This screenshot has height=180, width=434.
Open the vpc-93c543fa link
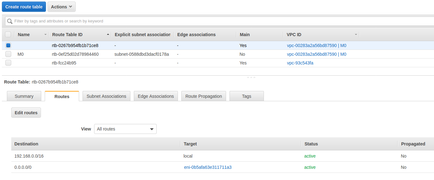[300, 63]
